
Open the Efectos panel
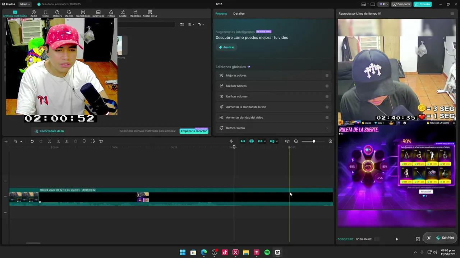coord(69,14)
